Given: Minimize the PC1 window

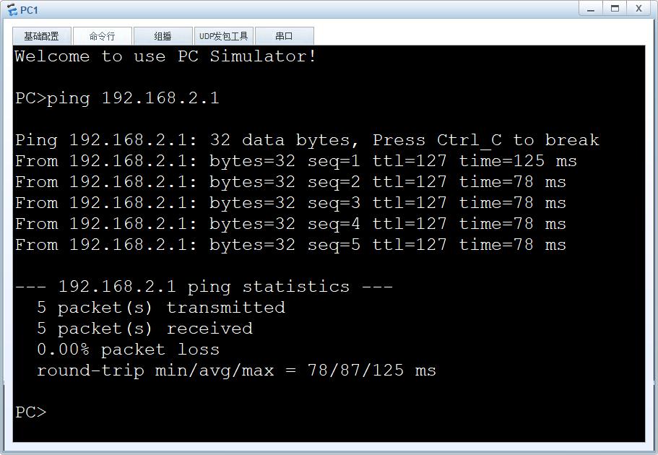Looking at the screenshot, I should pyautogui.click(x=592, y=9).
